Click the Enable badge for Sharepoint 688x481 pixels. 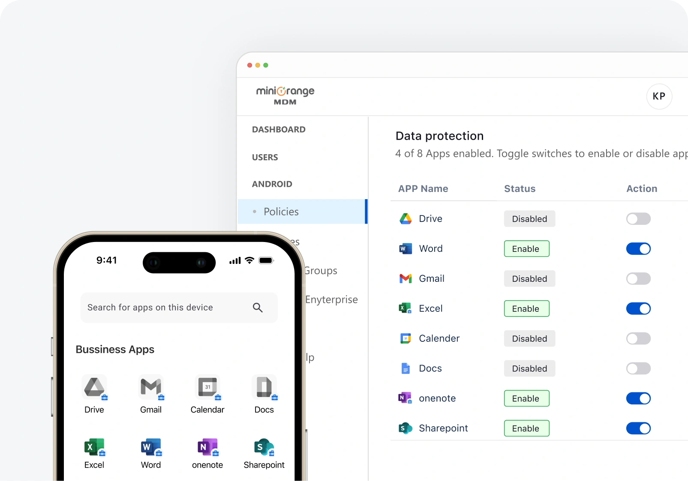(526, 428)
